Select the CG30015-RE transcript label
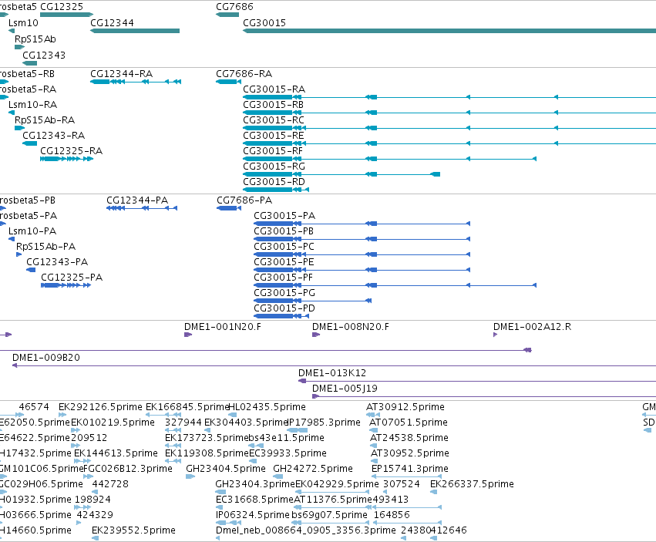The image size is (656, 542). (273, 136)
